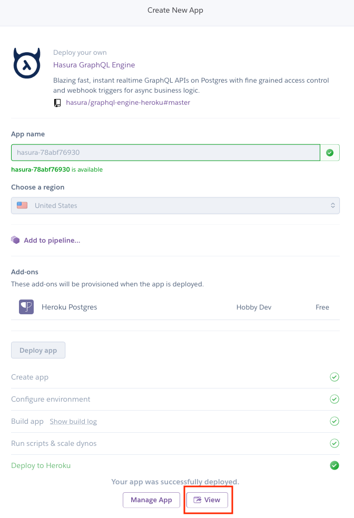The height and width of the screenshot is (518, 354).
Task: Click the pipeline hexagon icon
Action: (x=15, y=240)
